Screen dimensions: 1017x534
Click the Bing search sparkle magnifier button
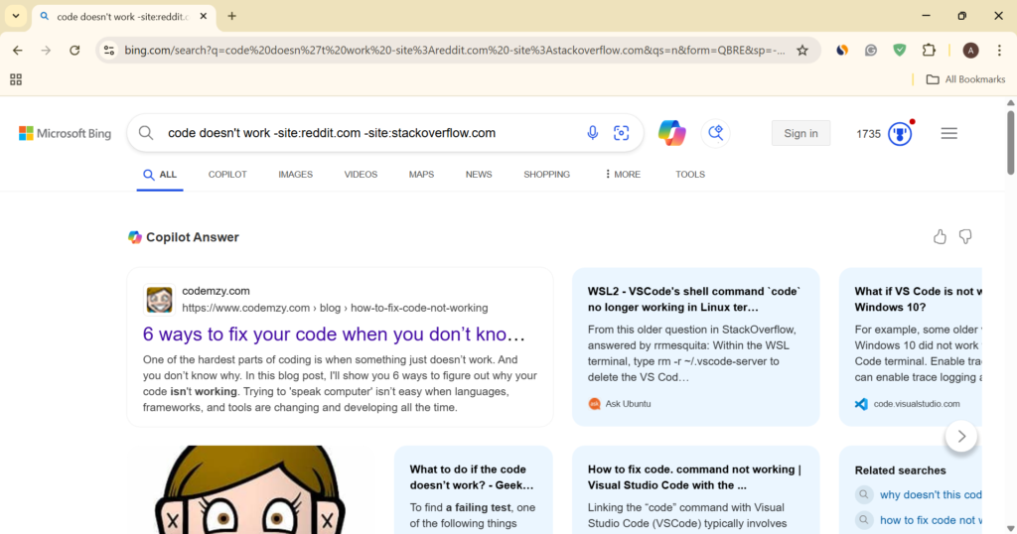tap(715, 133)
